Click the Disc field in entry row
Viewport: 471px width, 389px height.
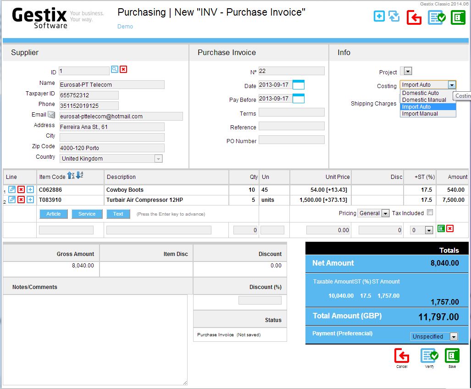pyautogui.click(x=380, y=230)
